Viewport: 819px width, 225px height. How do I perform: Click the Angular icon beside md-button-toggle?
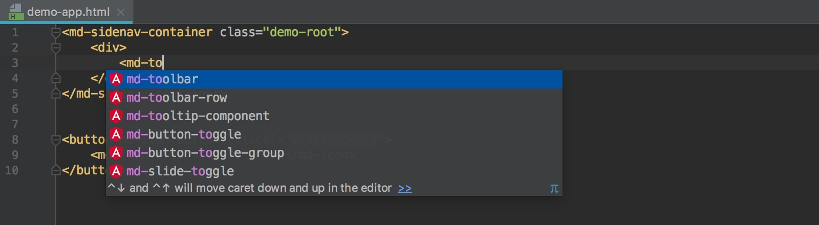click(116, 134)
